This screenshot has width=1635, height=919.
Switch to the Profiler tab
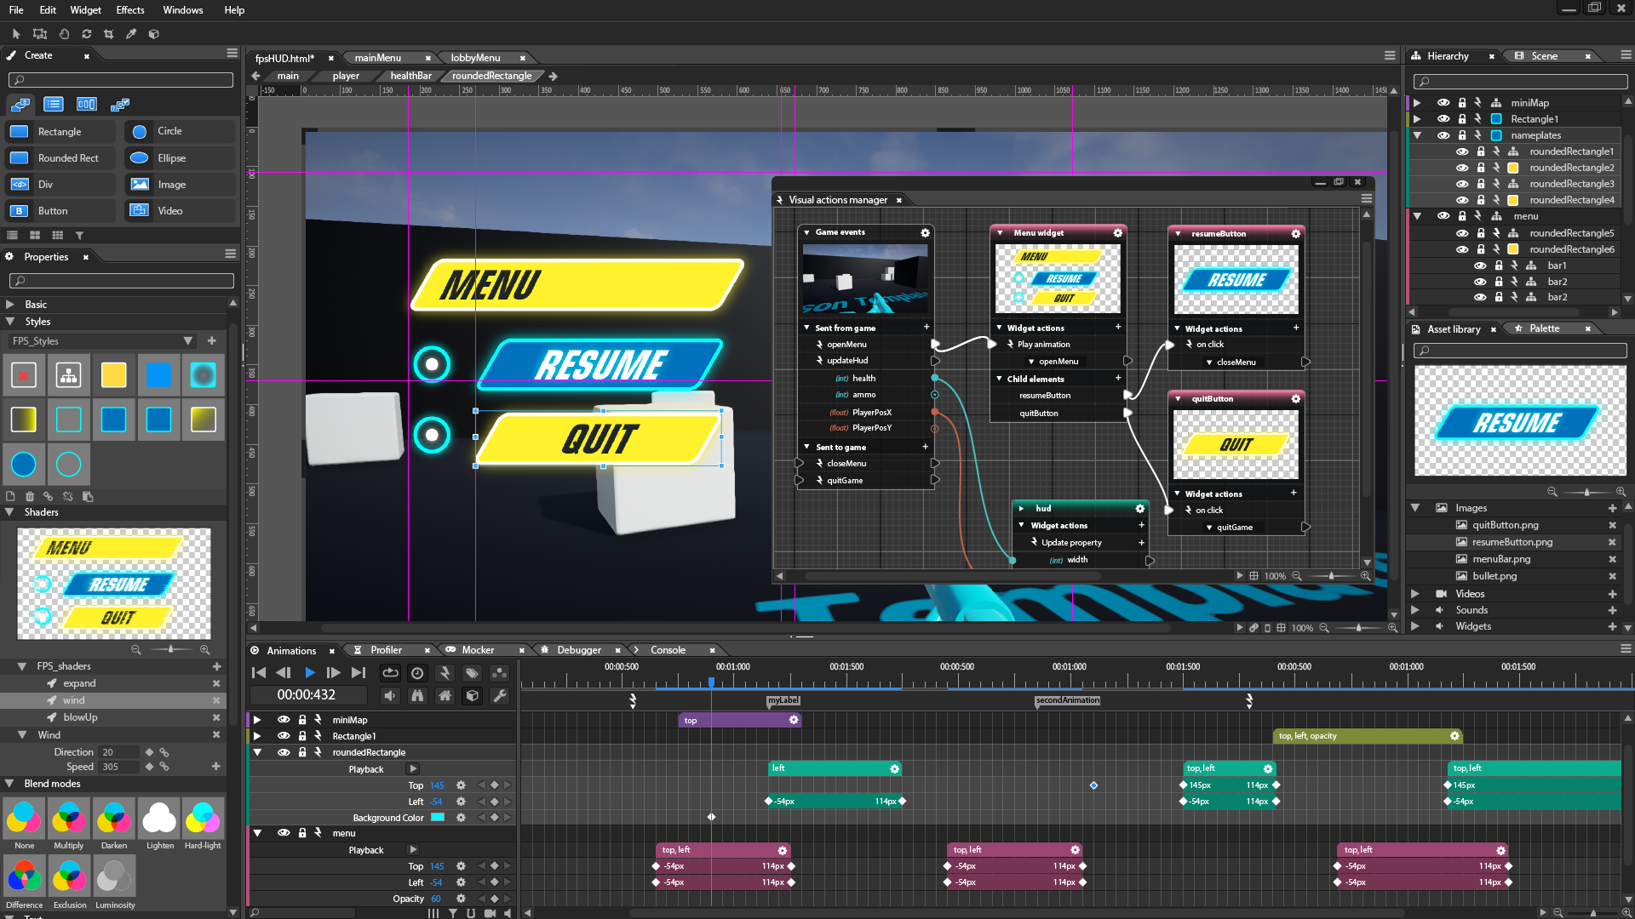[386, 650]
